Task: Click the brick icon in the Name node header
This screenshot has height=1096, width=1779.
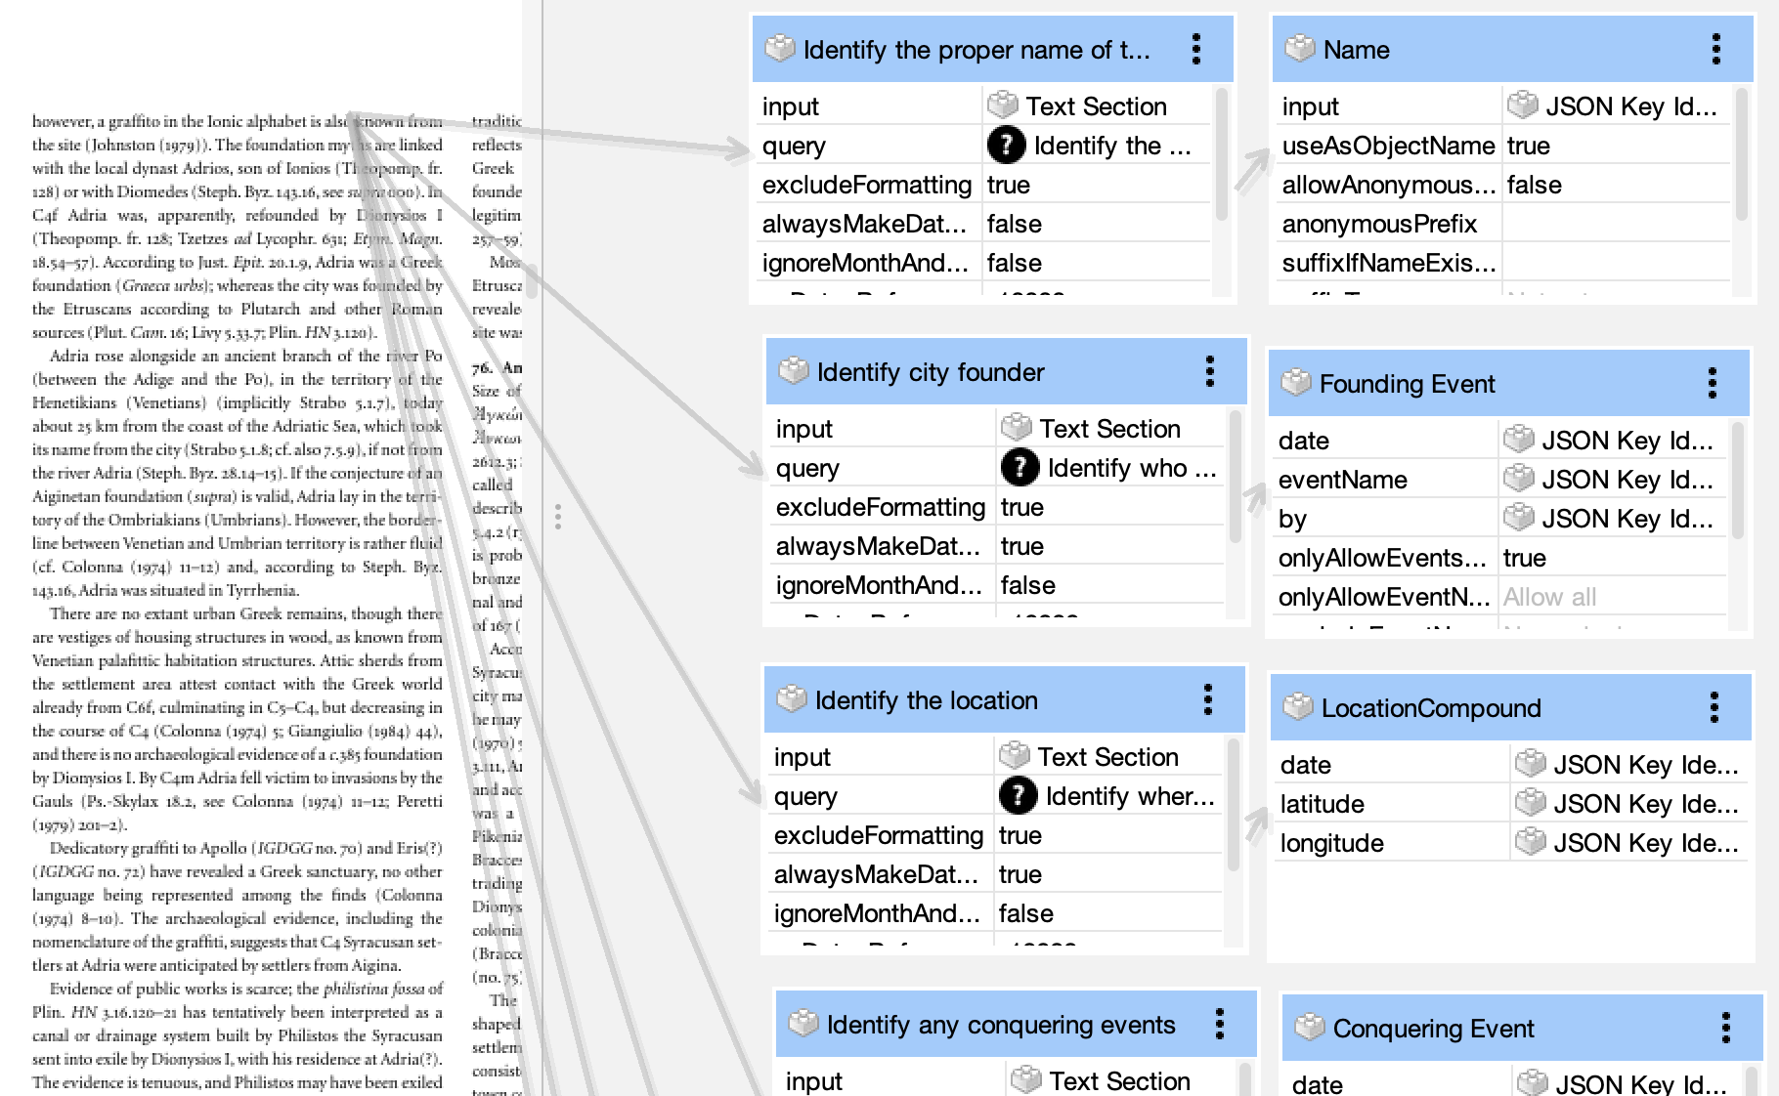Action: (1300, 49)
